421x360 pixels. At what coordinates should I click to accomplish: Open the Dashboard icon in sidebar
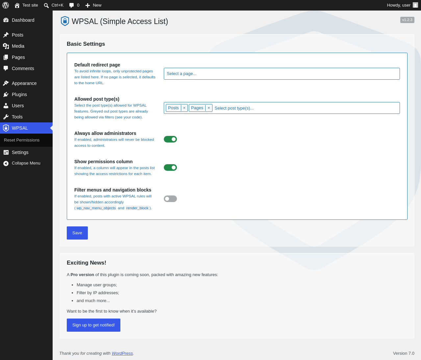[6, 20]
